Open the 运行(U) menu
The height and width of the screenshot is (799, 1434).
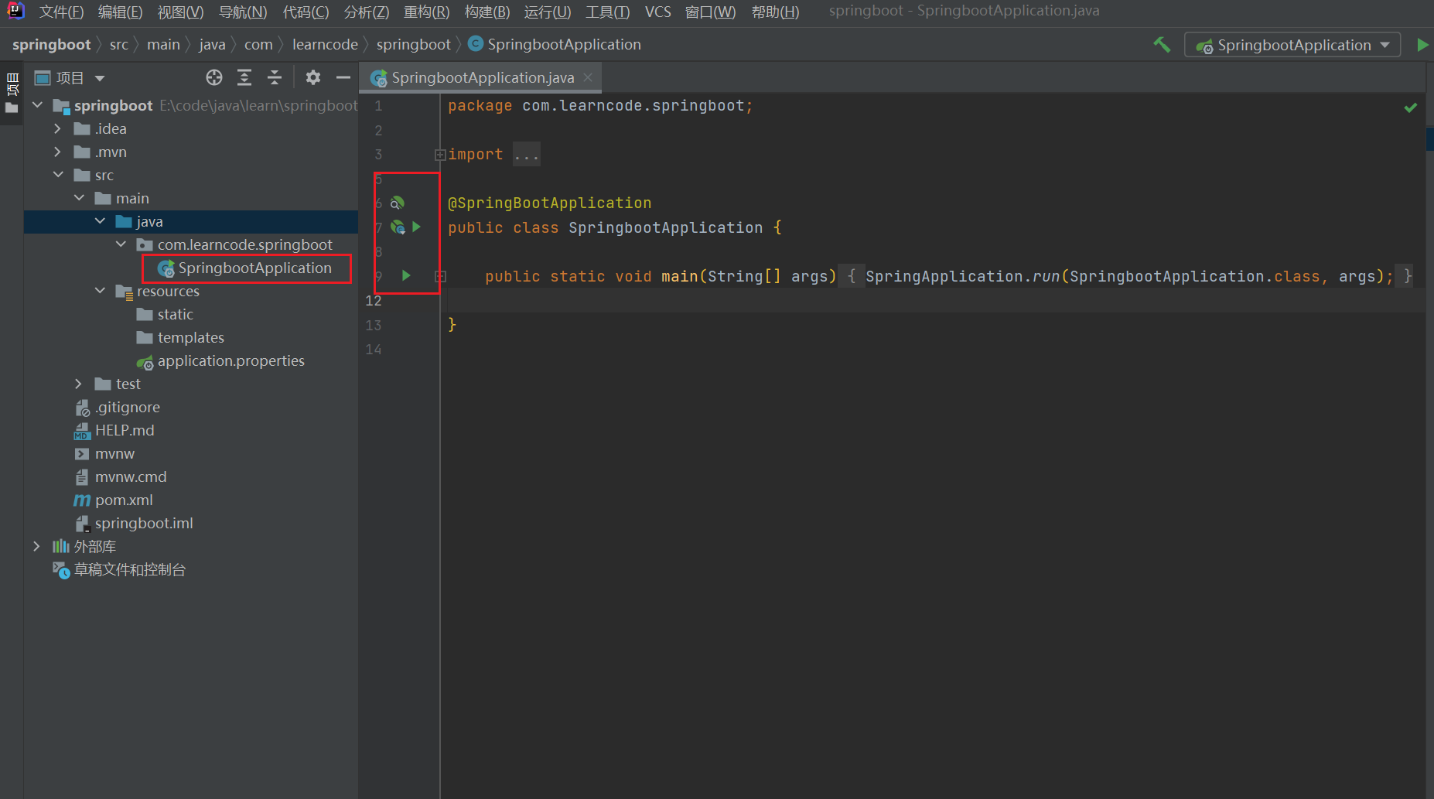[x=548, y=12]
